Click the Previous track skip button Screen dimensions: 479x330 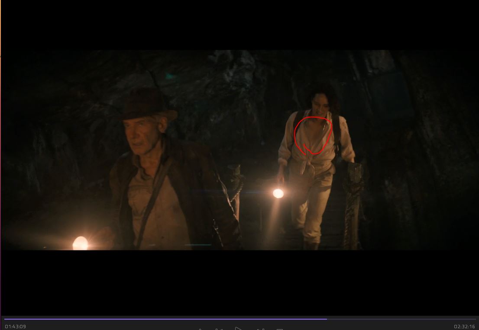[219, 329]
